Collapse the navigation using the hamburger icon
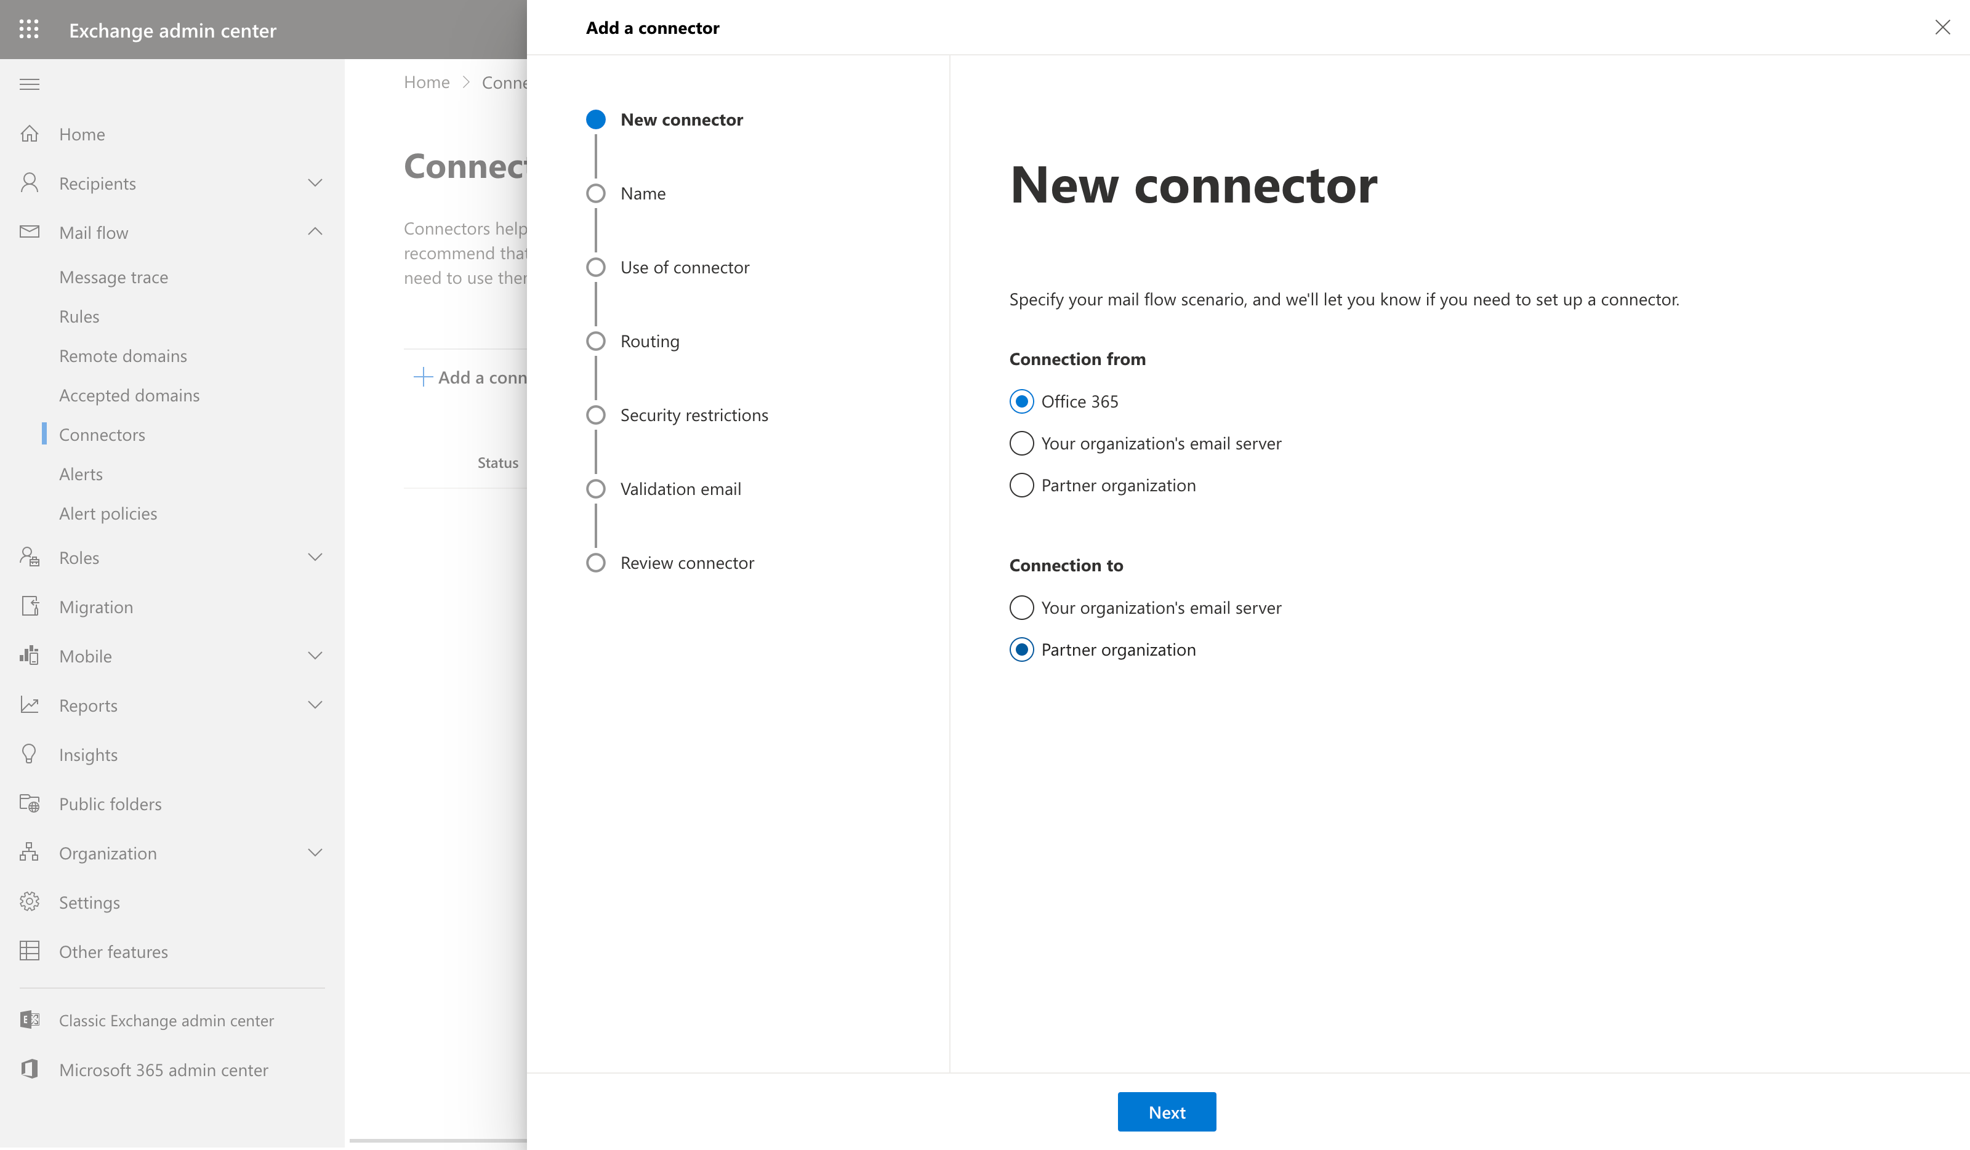 pos(29,84)
